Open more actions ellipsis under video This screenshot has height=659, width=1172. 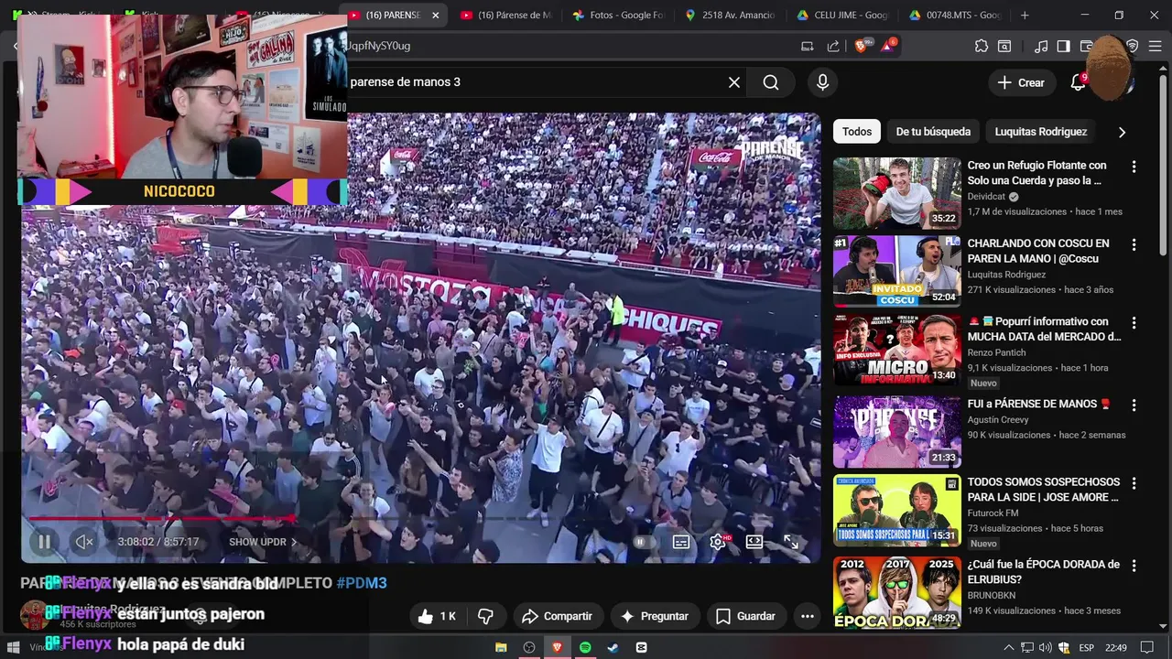(807, 617)
